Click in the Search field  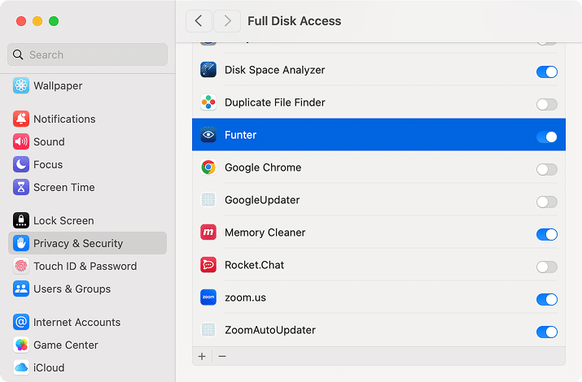(88, 54)
